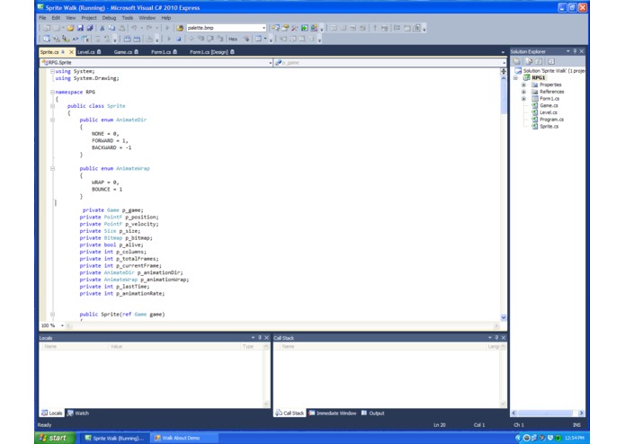Image resolution: width=625 pixels, height=444 pixels.
Task: Switch to the Form1.cs [Design] tab
Action: 212,52
